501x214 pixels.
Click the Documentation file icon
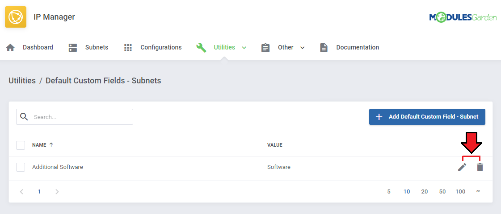pos(324,48)
